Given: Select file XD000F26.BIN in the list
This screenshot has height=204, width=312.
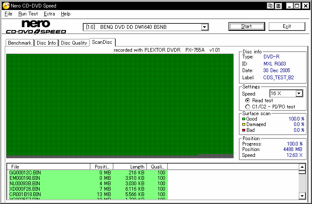Looking at the screenshot, I should (25, 189).
